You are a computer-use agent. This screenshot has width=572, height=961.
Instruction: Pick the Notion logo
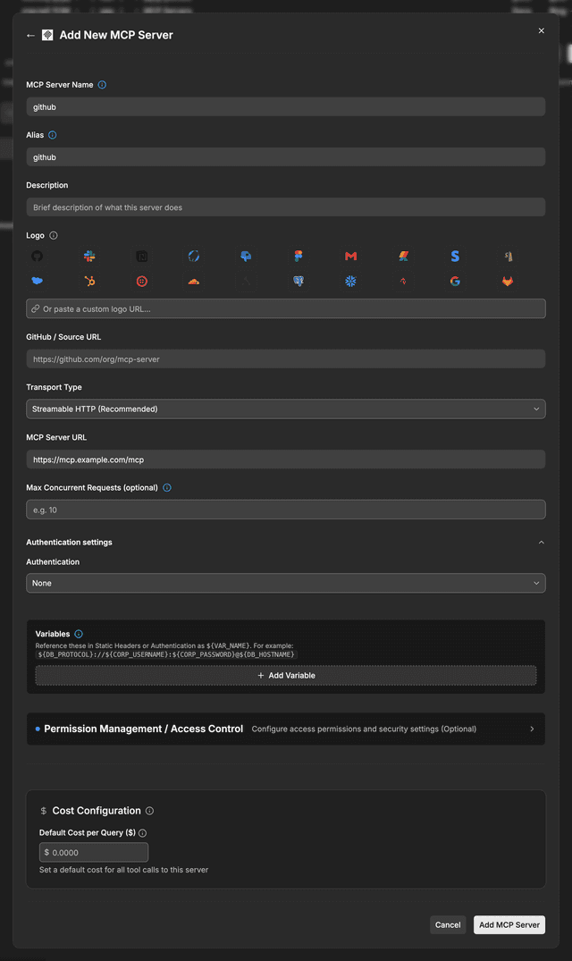[142, 257]
